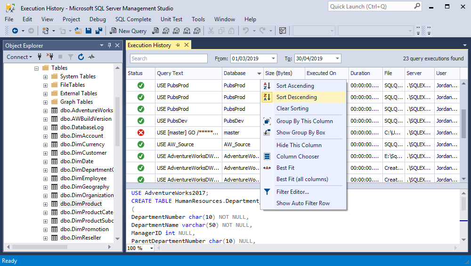Click the Undo arrow icon
The image size is (471, 266).
pyautogui.click(x=246, y=31)
